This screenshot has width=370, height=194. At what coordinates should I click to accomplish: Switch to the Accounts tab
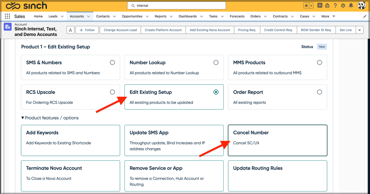pyautogui.click(x=77, y=16)
